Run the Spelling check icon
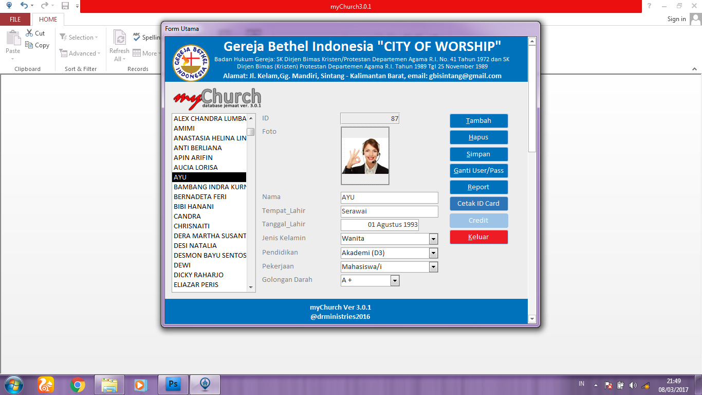The width and height of the screenshot is (702, 395). pyautogui.click(x=137, y=37)
